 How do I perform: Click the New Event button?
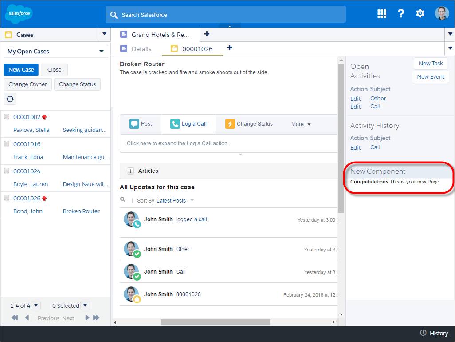click(x=430, y=77)
